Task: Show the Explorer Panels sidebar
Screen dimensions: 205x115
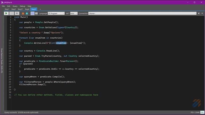Action: [2, 61]
